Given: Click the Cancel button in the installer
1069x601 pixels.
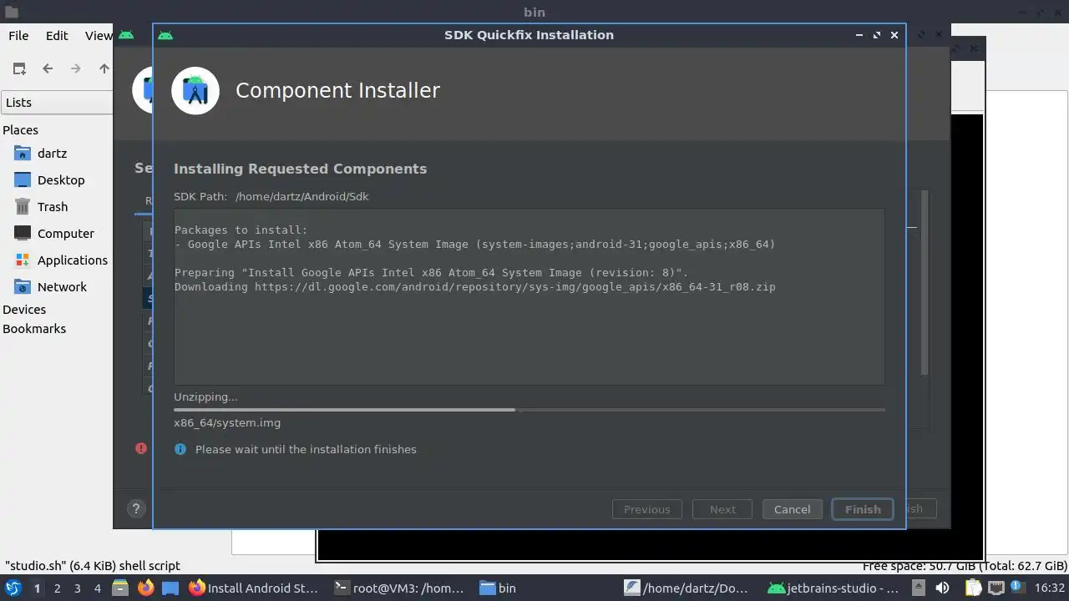Looking at the screenshot, I should click(792, 509).
